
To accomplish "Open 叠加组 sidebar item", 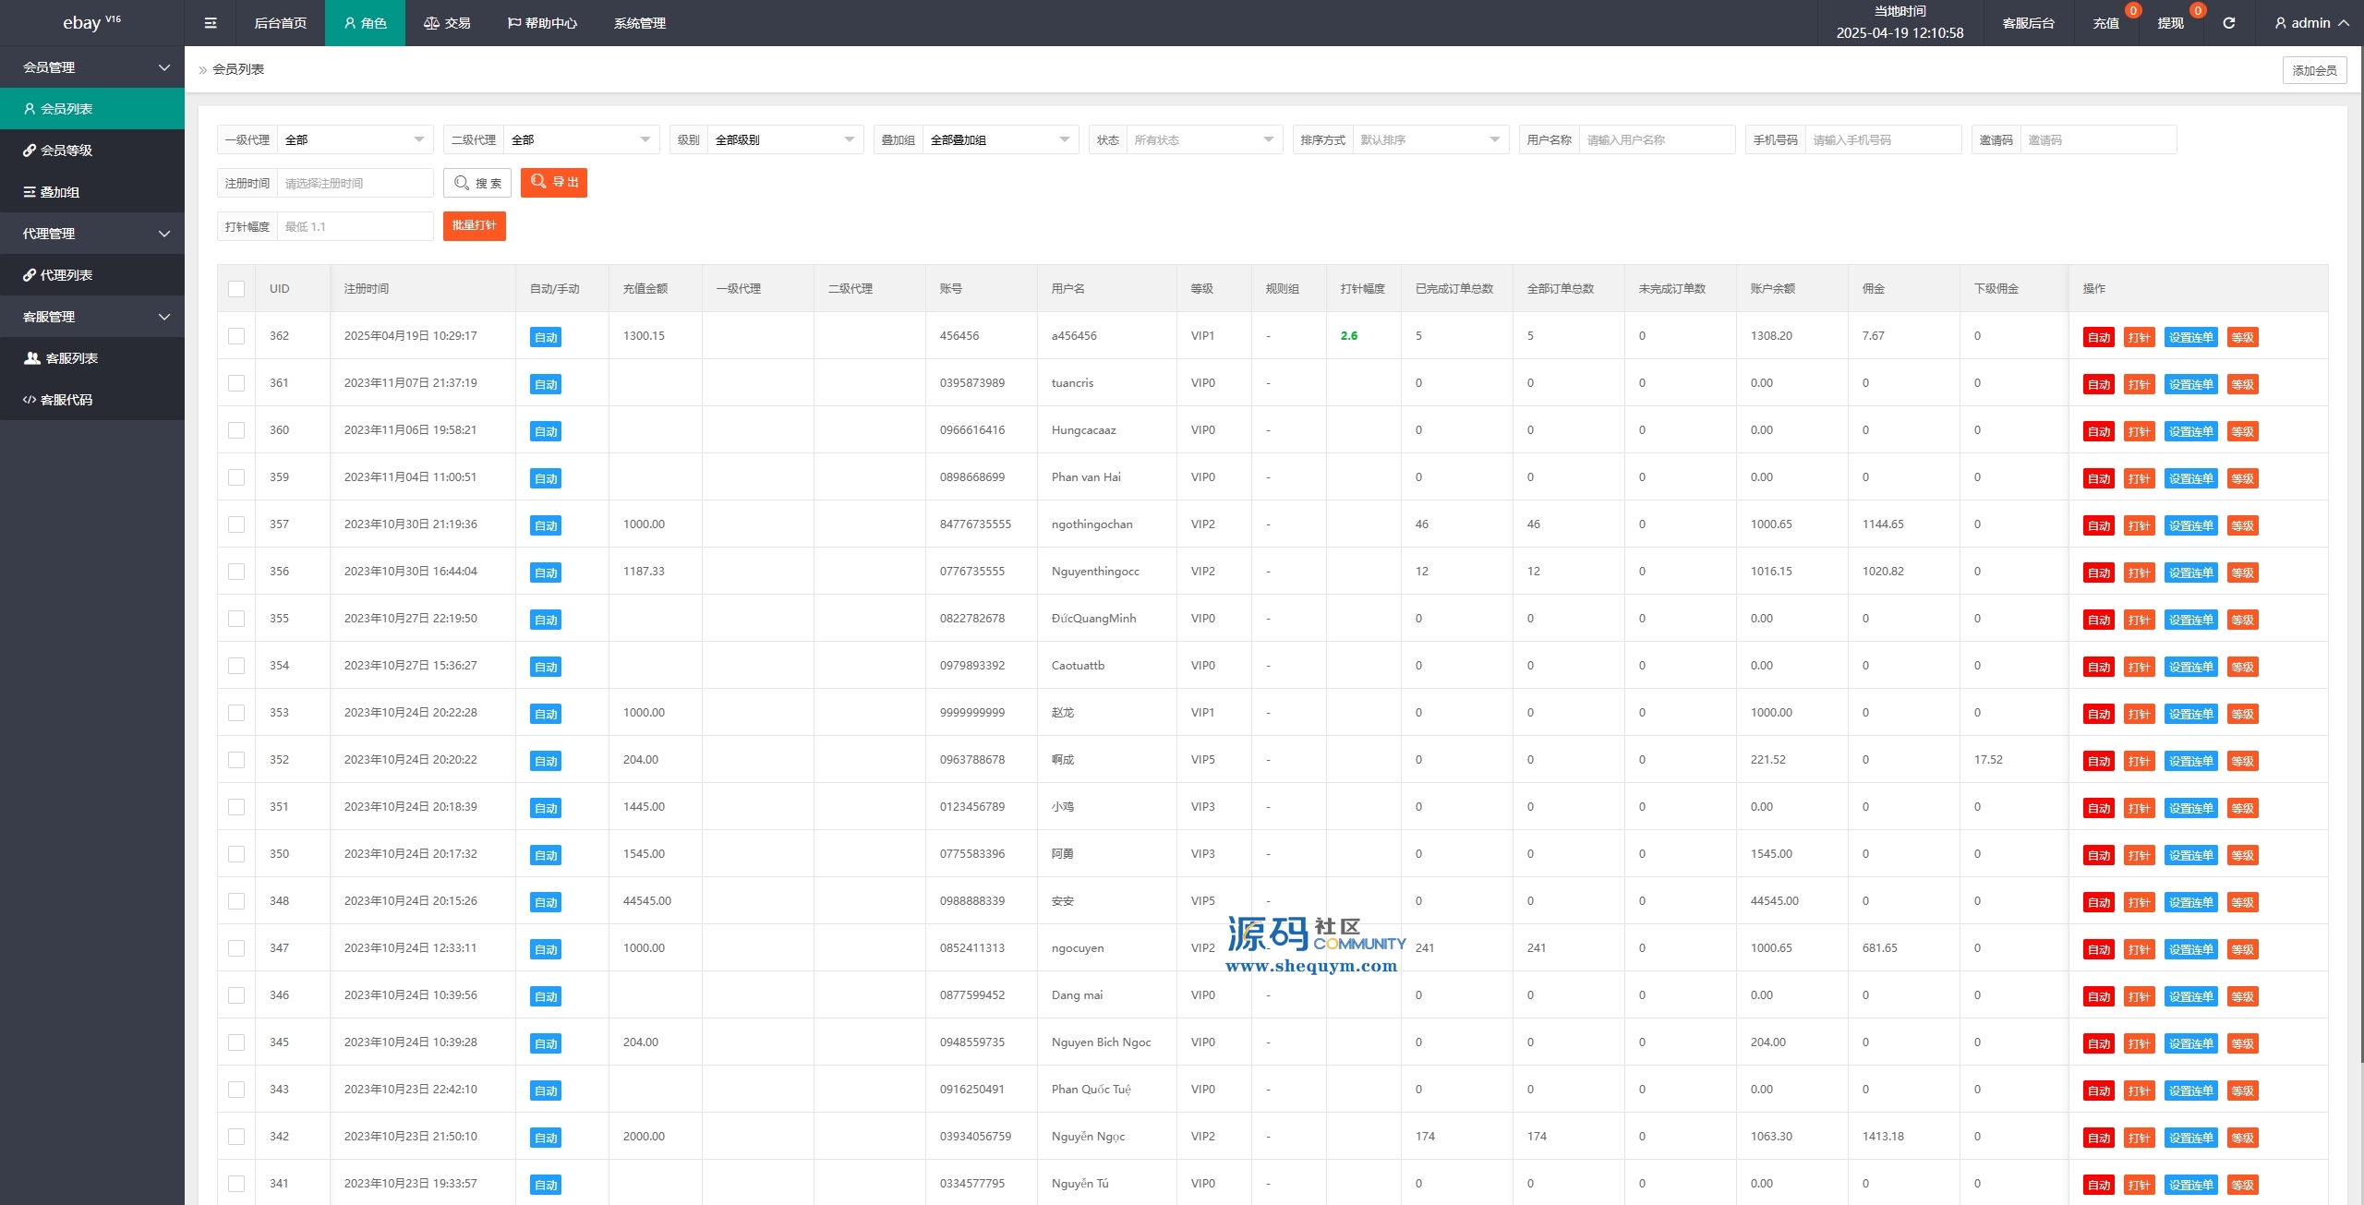I will [59, 192].
